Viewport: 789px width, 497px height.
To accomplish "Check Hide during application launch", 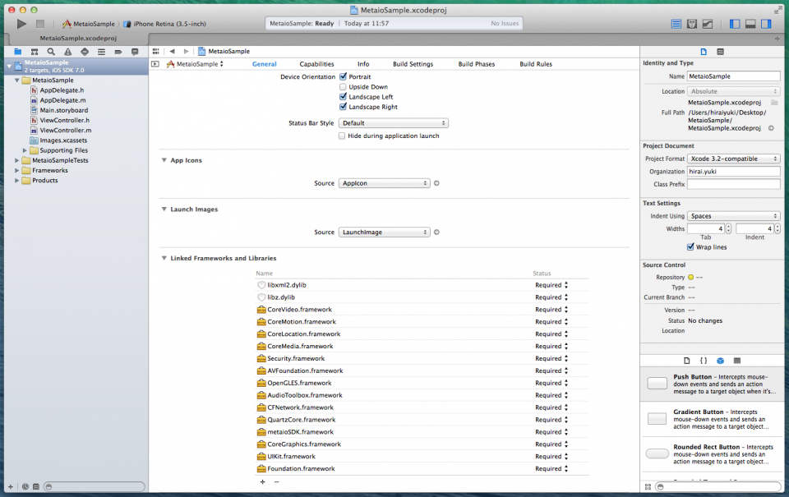I will click(343, 136).
